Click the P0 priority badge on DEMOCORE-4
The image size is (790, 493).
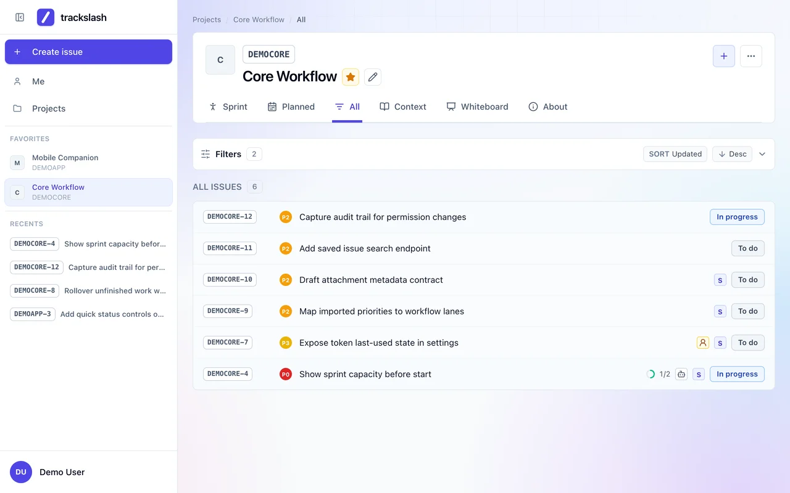pyautogui.click(x=285, y=374)
